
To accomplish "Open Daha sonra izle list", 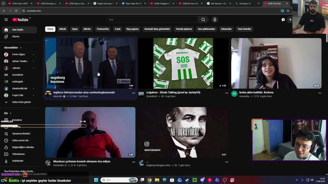I will point(20,141).
